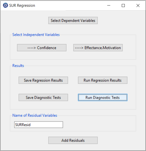Run Diagnostic Tests

pyautogui.click(x=103, y=98)
